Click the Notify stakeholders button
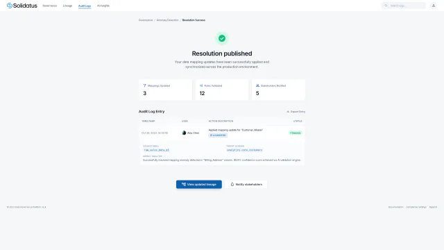The image size is (444, 250). [246, 184]
